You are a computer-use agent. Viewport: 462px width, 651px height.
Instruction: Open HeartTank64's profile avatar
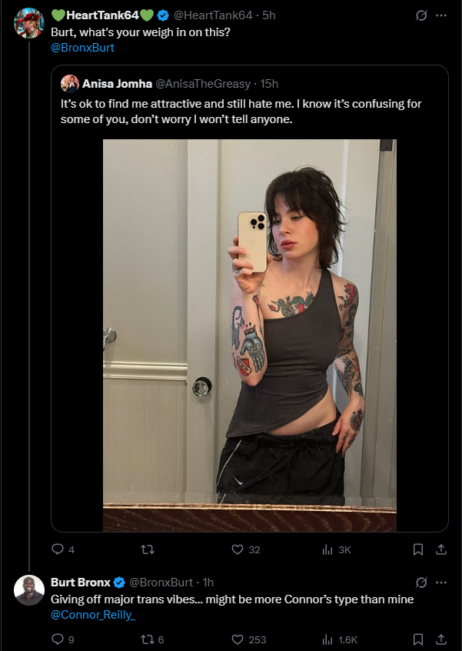[x=29, y=23]
